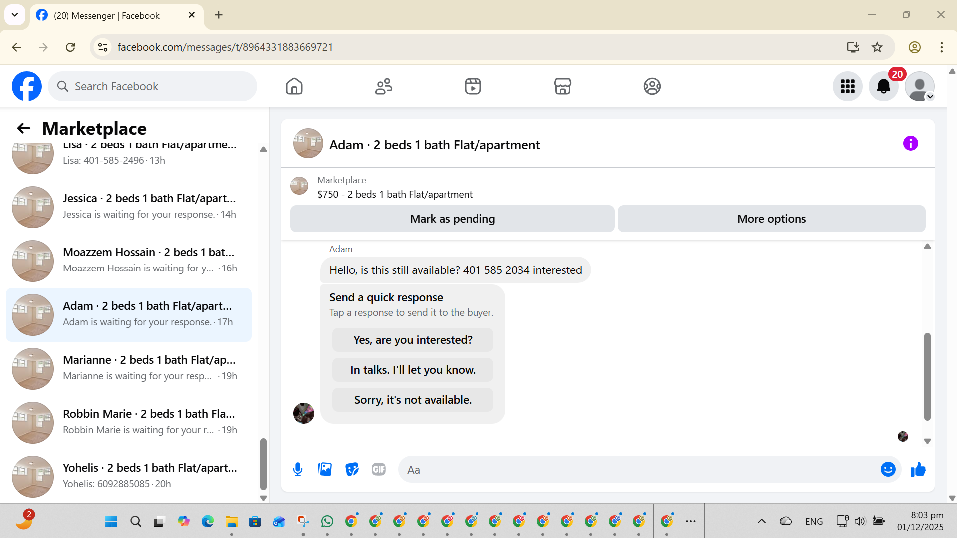This screenshot has width=957, height=538.
Task: Close the Messenger tab
Action: click(192, 15)
